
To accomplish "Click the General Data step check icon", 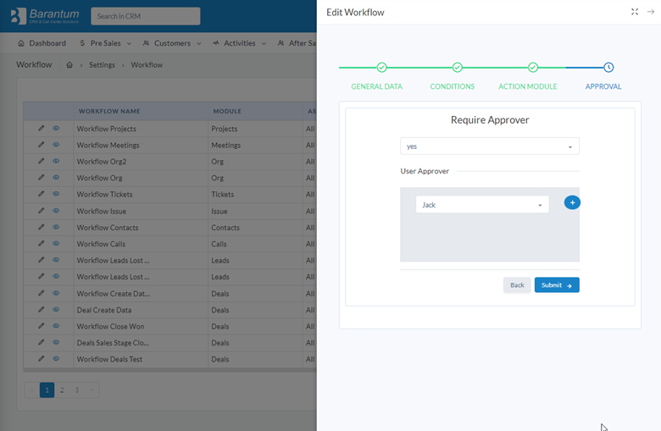I will point(381,68).
